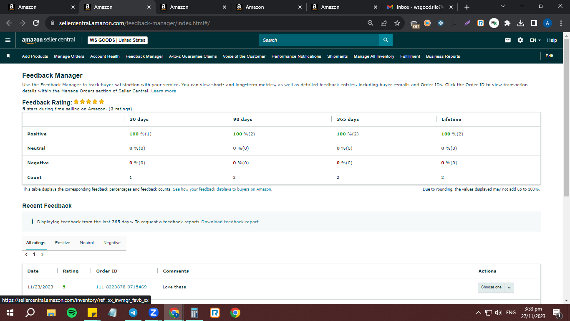Launch Telegram from the taskbar
Screen dimensions: 570x321
click(x=133, y=313)
